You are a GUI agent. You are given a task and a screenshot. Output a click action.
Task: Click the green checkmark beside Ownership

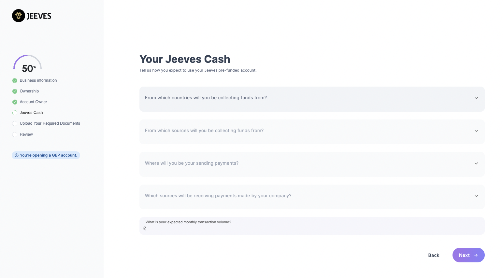[15, 91]
